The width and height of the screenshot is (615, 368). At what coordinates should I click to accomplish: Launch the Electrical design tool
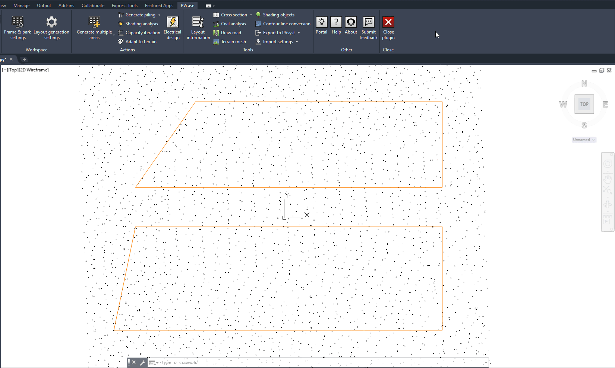pyautogui.click(x=172, y=28)
